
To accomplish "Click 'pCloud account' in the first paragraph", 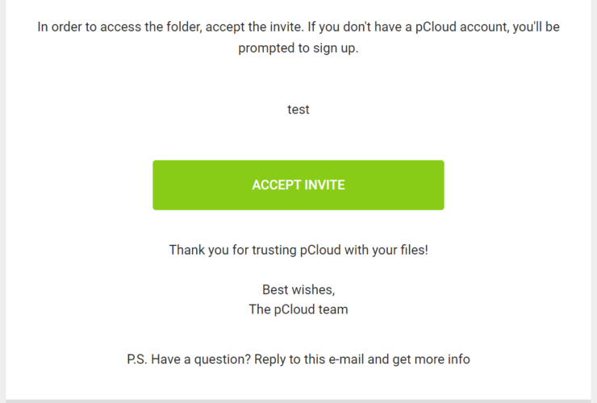I will (x=461, y=27).
